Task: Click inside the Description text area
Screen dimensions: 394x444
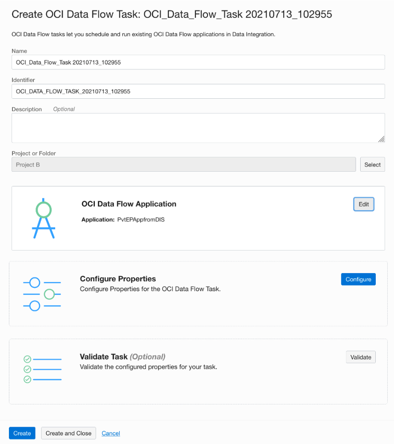Action: [198, 128]
